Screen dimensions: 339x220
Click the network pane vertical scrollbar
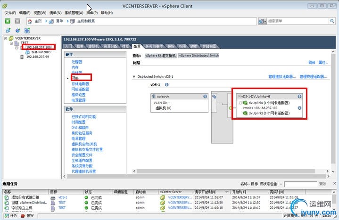pyautogui.click(x=333, y=109)
